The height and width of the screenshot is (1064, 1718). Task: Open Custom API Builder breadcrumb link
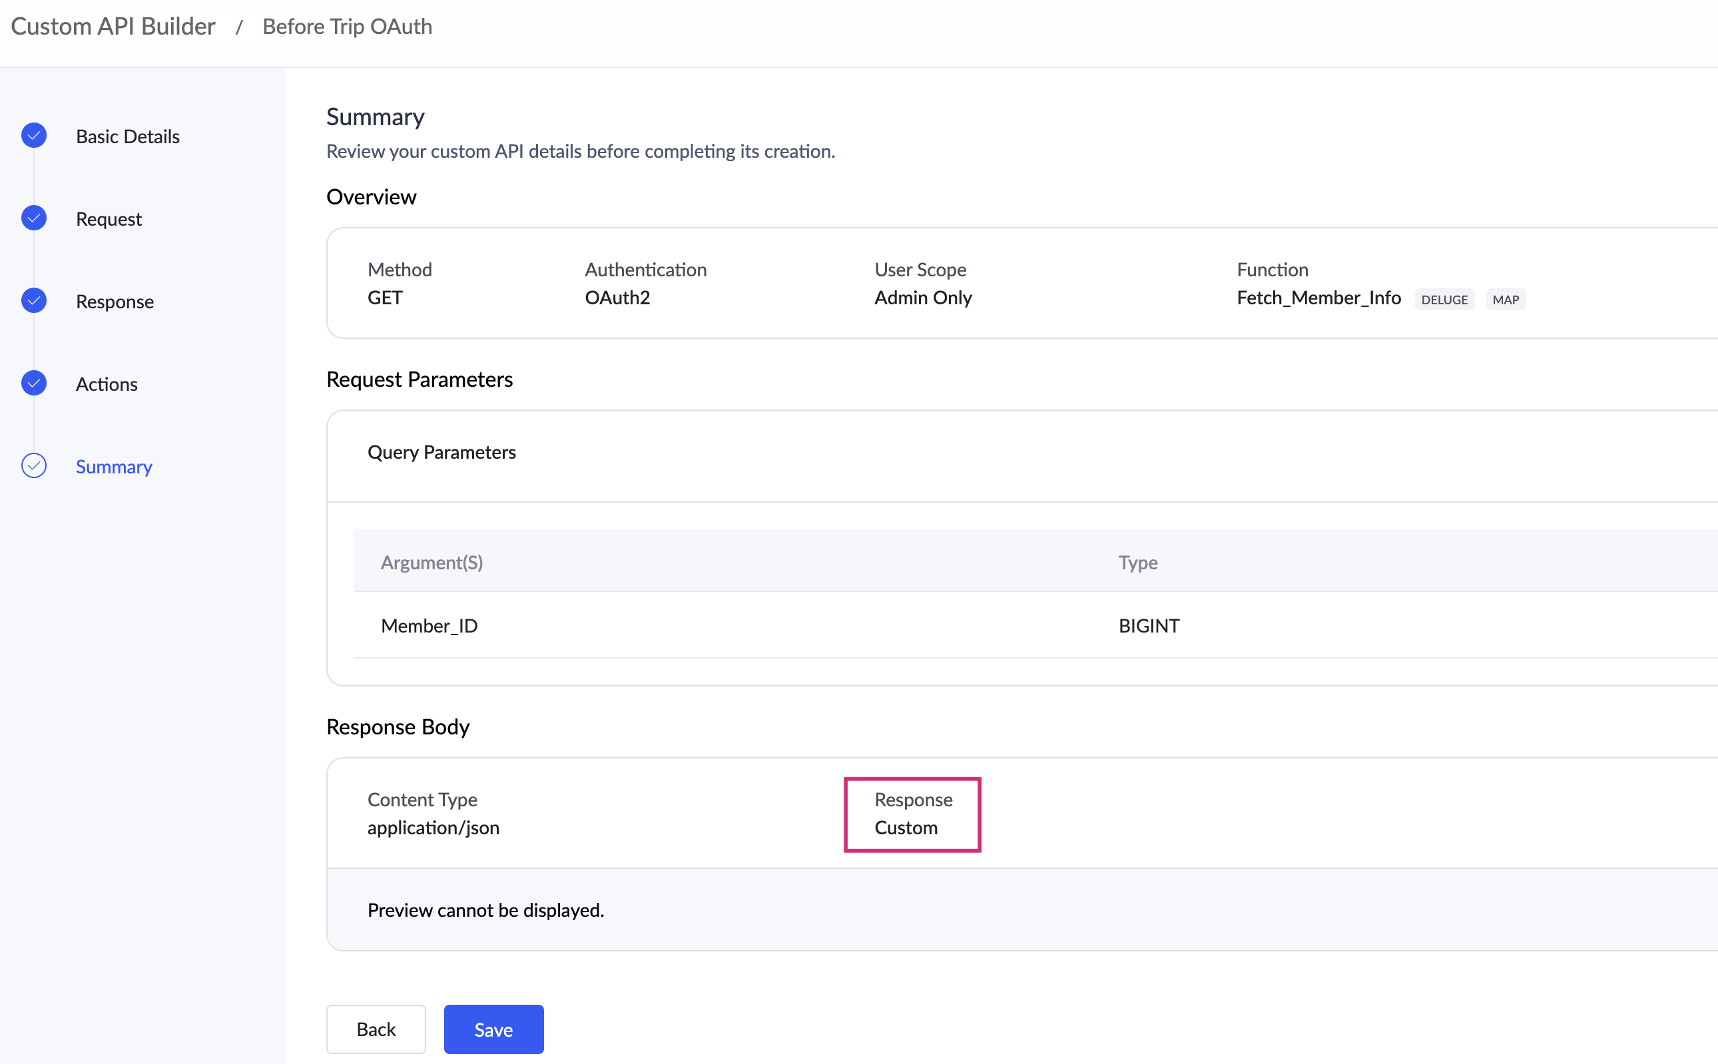[113, 26]
